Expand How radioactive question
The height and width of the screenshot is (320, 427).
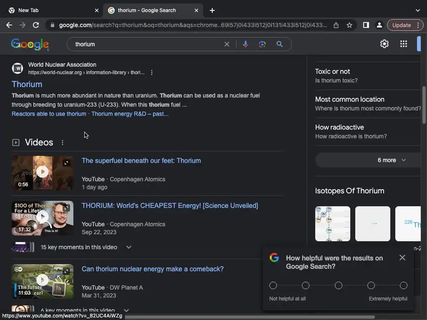(x=368, y=132)
